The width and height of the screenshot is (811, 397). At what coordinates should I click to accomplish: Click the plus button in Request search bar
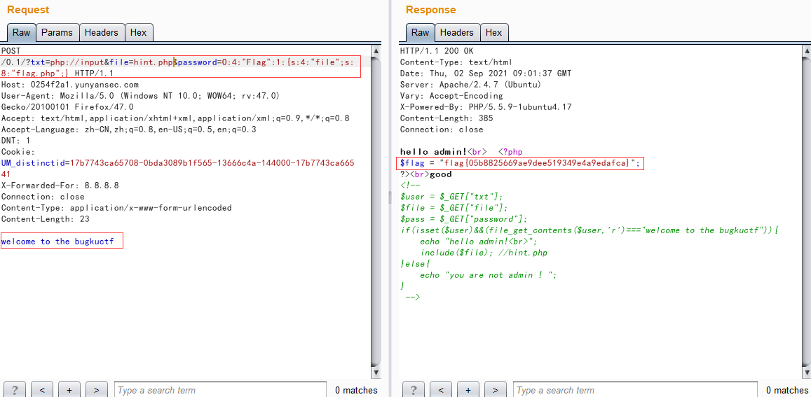click(x=69, y=390)
